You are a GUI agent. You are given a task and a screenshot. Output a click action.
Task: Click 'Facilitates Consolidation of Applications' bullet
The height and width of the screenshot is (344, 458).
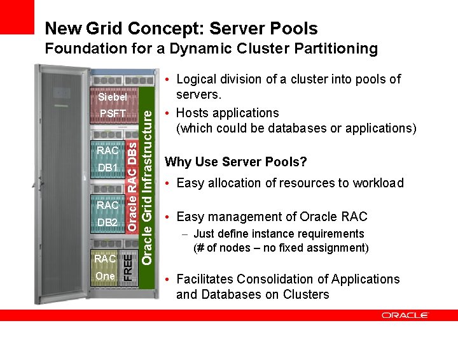coord(288,287)
